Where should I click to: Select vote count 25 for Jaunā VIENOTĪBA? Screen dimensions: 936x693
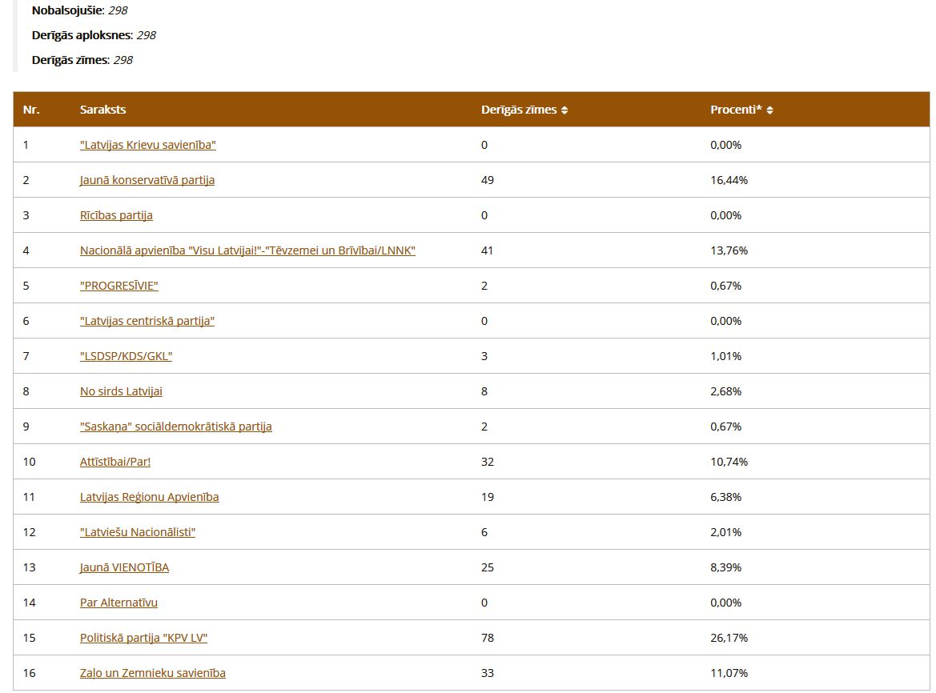(487, 567)
